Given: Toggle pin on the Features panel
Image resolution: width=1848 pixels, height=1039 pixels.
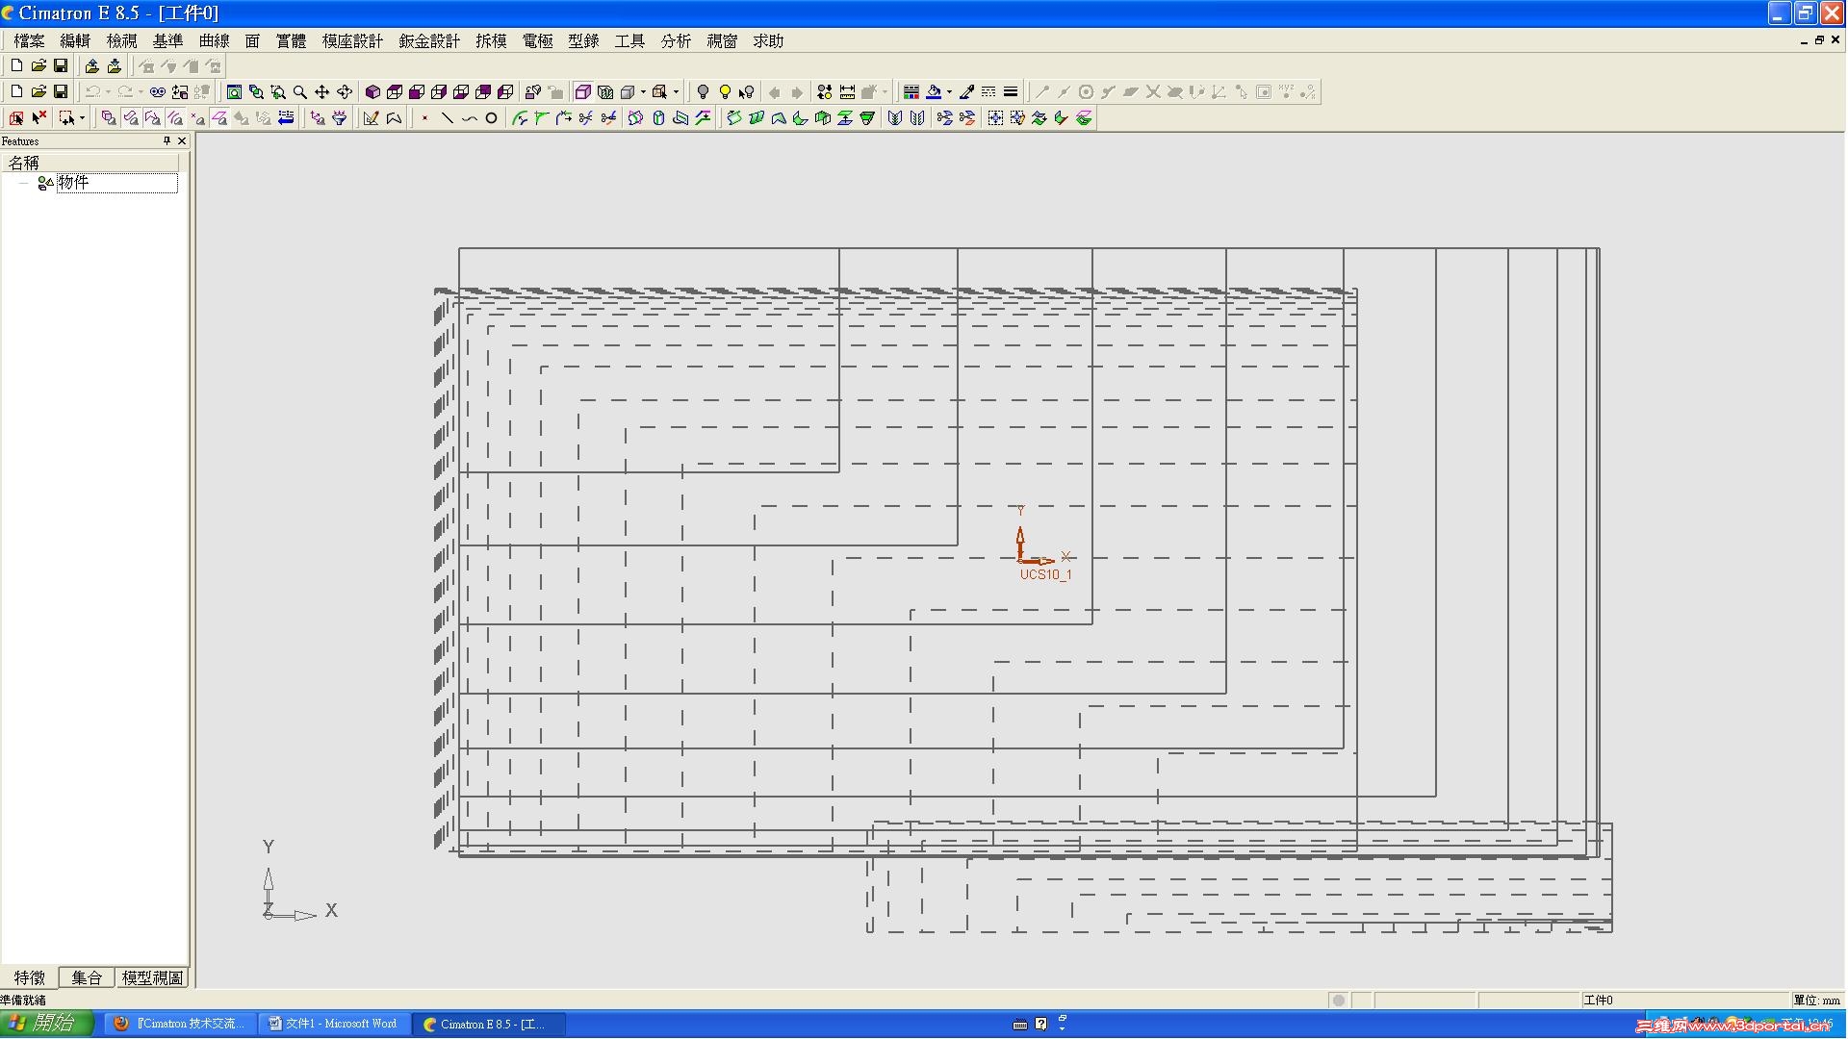Looking at the screenshot, I should 167,140.
